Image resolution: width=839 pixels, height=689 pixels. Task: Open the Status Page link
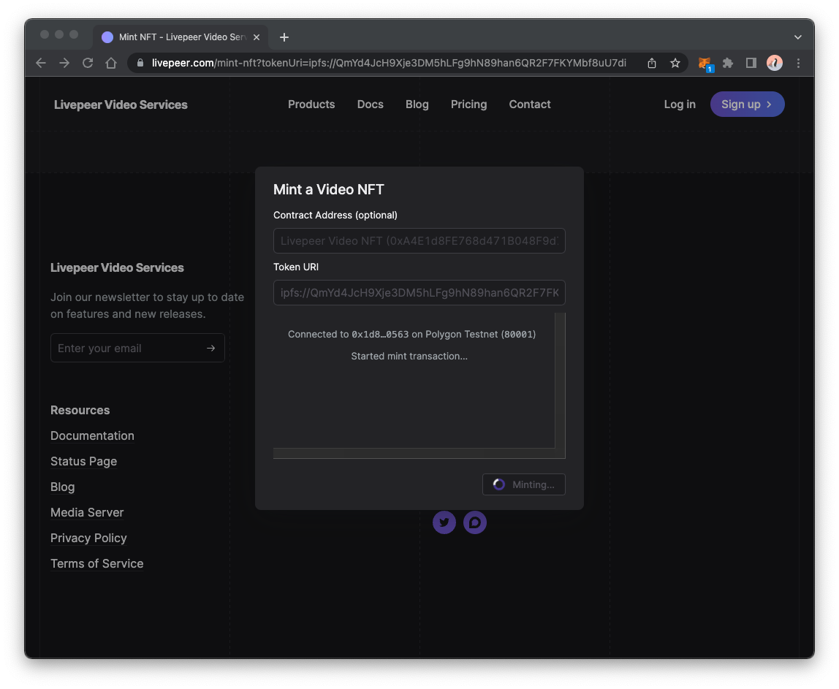(x=83, y=461)
